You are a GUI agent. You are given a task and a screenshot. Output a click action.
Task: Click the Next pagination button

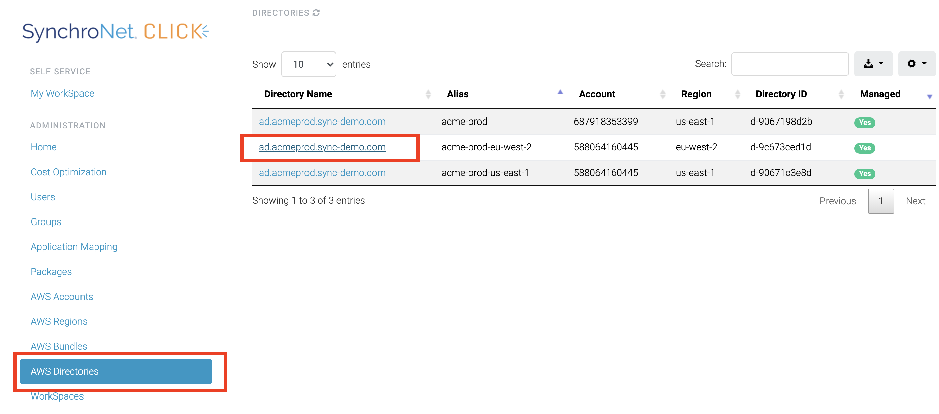click(x=915, y=201)
